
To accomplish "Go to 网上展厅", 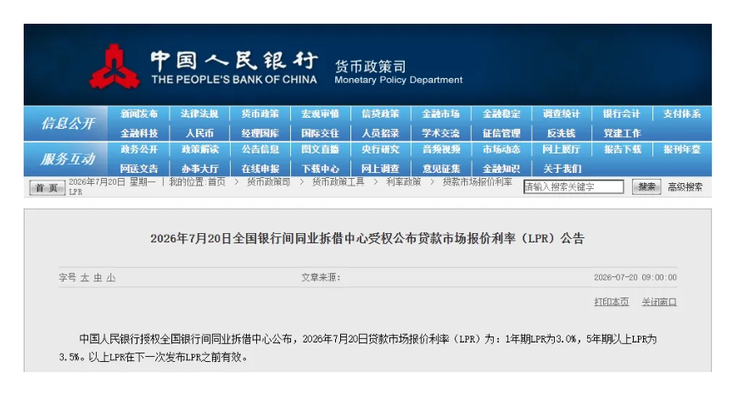I will (x=561, y=149).
